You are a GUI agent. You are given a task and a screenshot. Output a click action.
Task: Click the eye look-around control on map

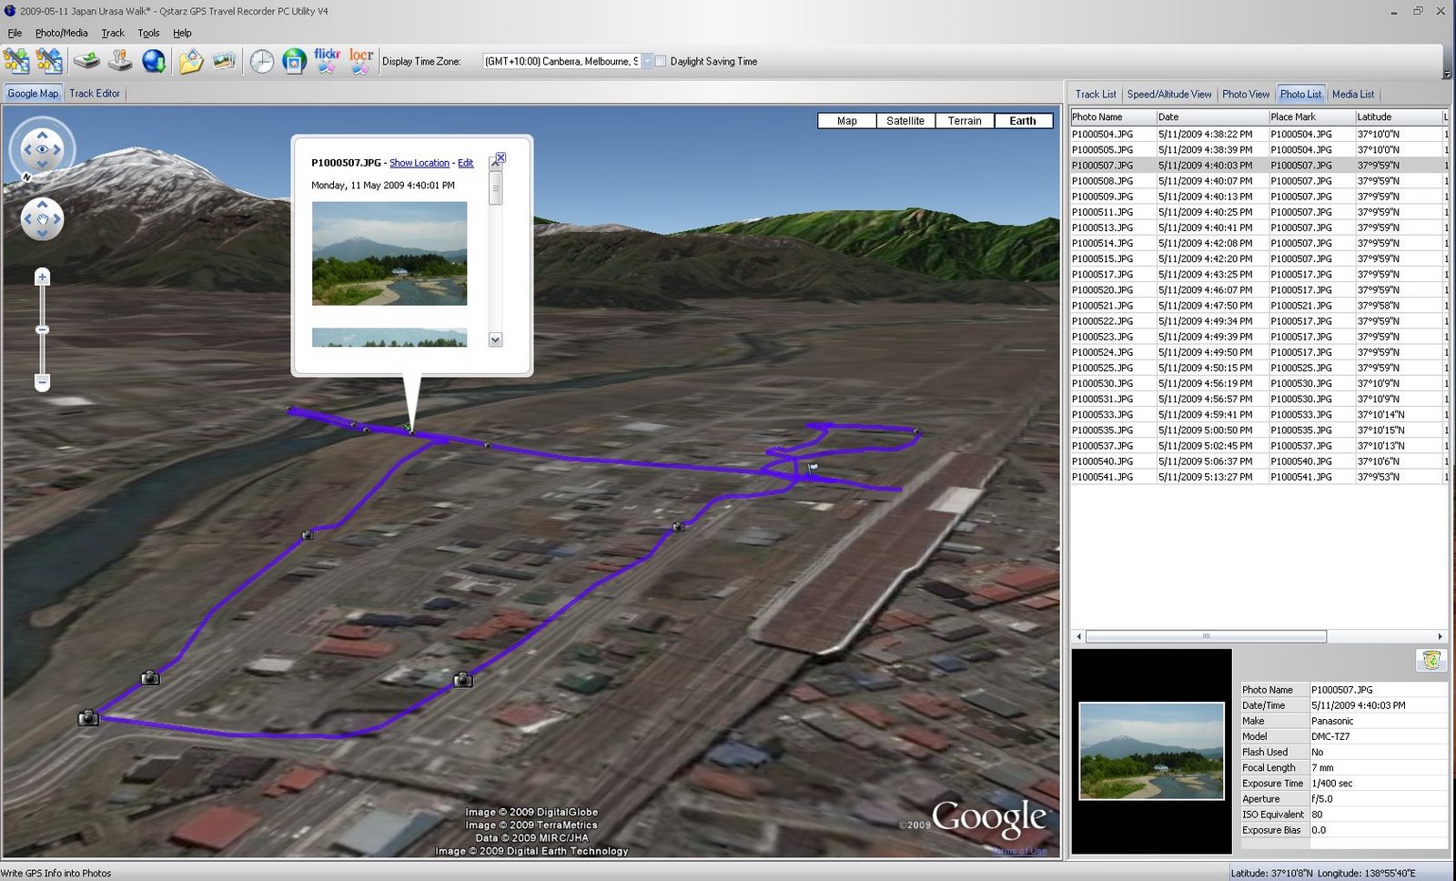tap(42, 149)
